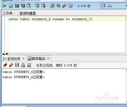This screenshot has height=107, width=127.
Task: Toggle upper/lower case with Aa icon
Action: pos(58,6)
